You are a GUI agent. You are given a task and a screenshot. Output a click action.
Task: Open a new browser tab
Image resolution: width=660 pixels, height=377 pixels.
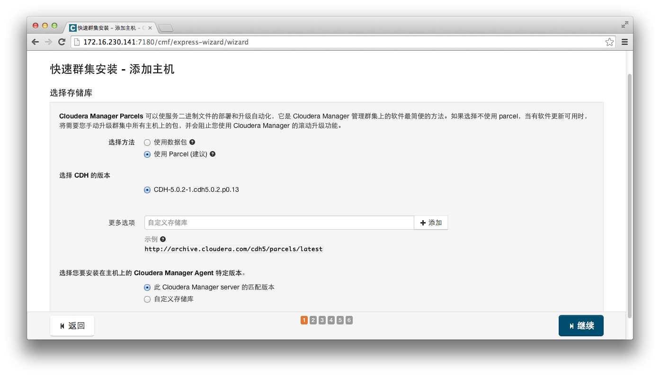[166, 28]
